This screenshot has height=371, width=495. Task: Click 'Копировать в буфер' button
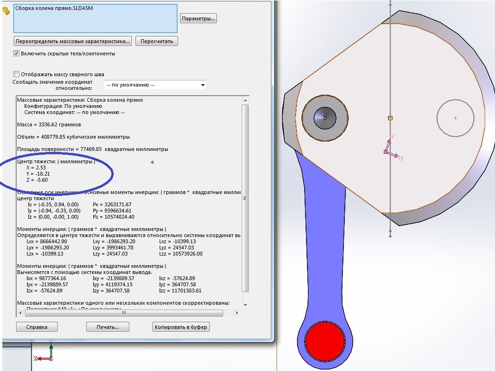(x=181, y=327)
